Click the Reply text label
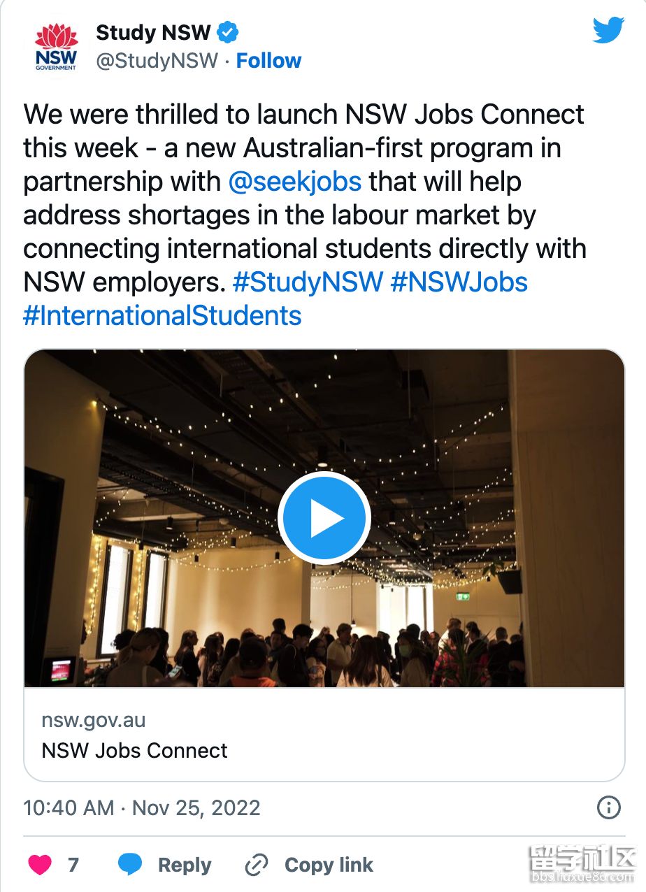The height and width of the screenshot is (892, 646). tap(185, 865)
